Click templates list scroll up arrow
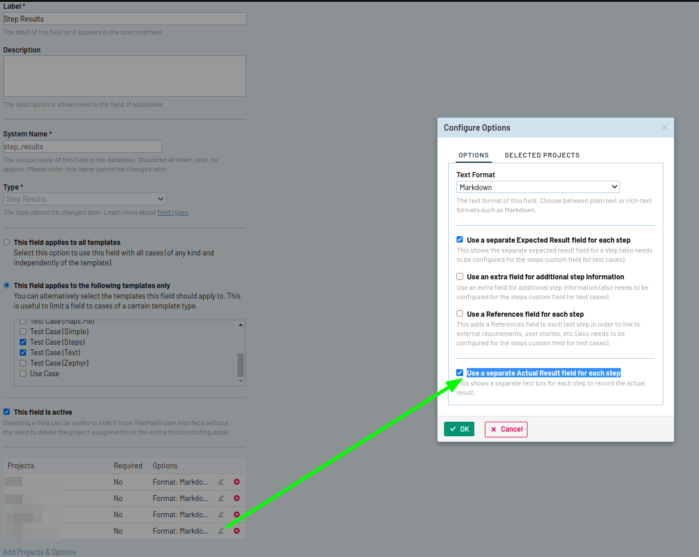 click(x=241, y=325)
